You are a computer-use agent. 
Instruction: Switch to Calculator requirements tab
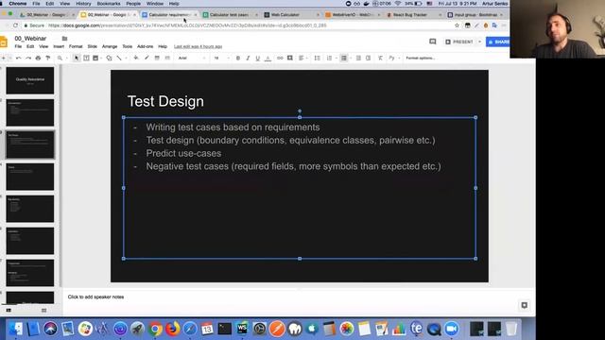pos(170,15)
